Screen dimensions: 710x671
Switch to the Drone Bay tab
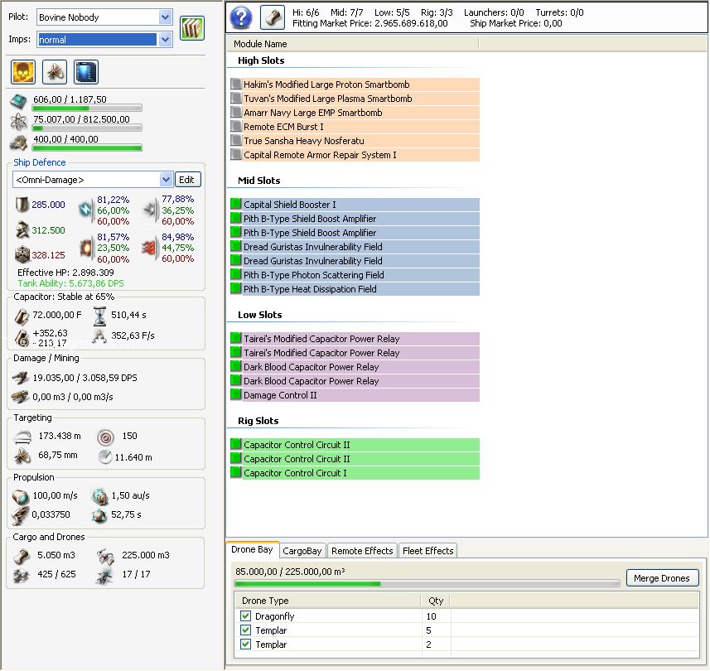(252, 550)
